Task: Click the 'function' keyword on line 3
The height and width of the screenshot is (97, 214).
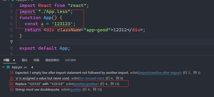Action: [x=30, y=18]
